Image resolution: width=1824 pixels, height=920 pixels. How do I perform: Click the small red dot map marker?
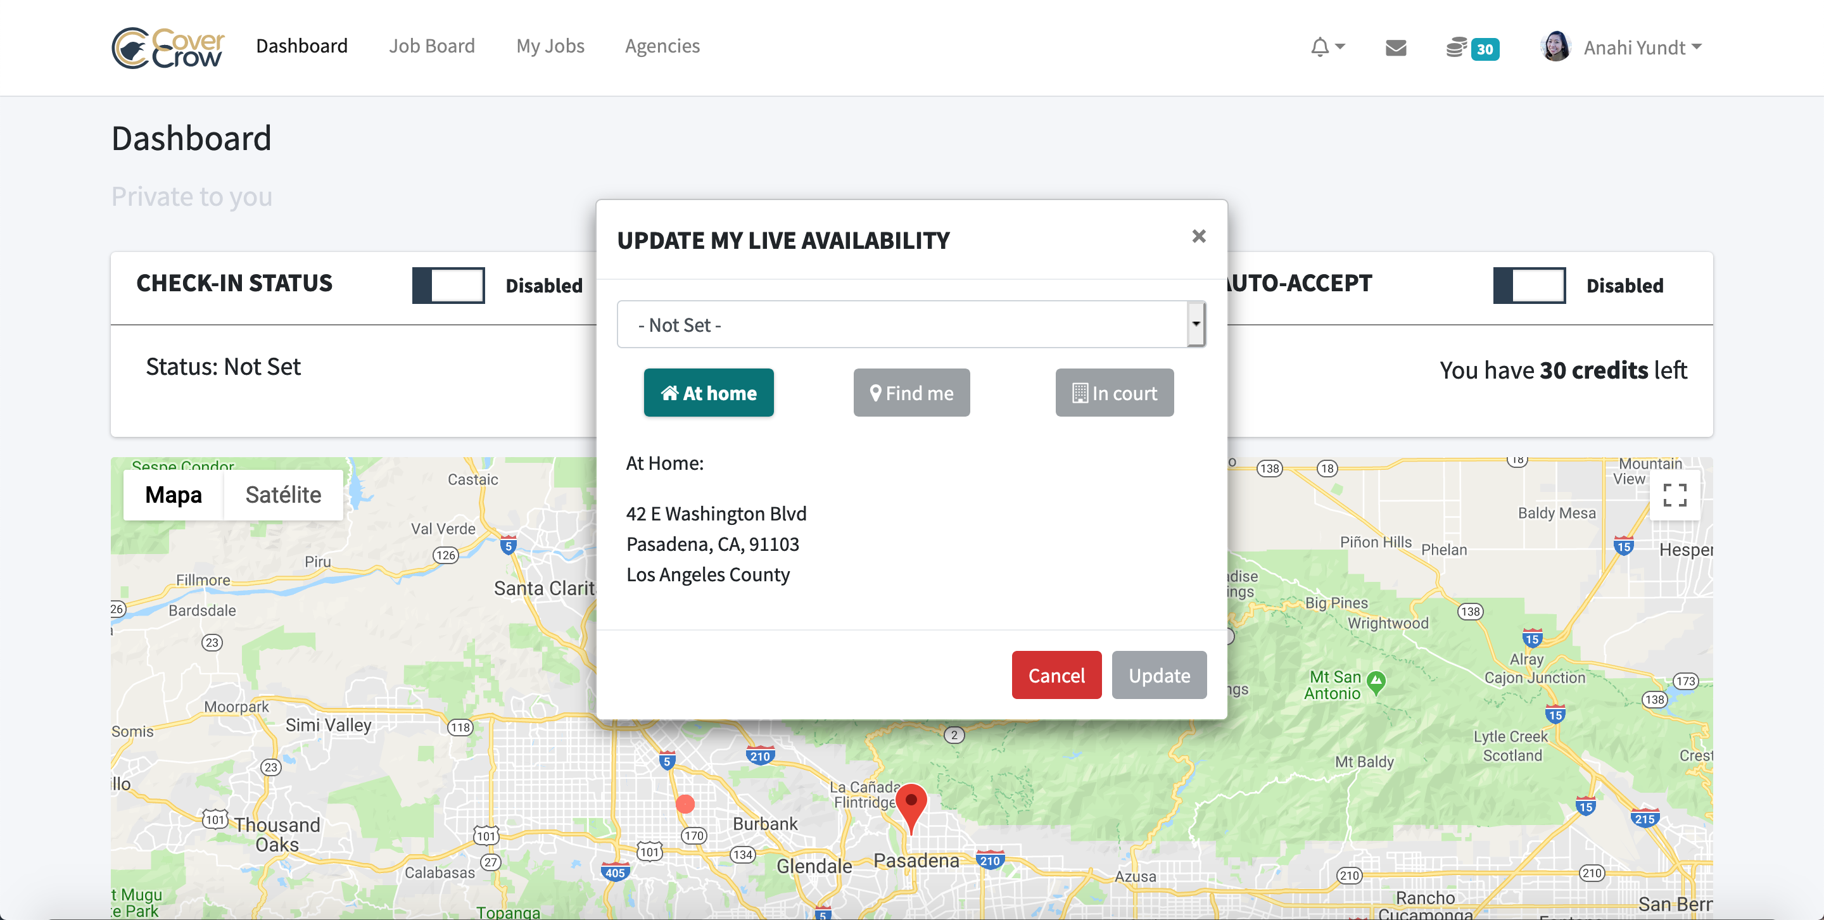[x=685, y=804]
